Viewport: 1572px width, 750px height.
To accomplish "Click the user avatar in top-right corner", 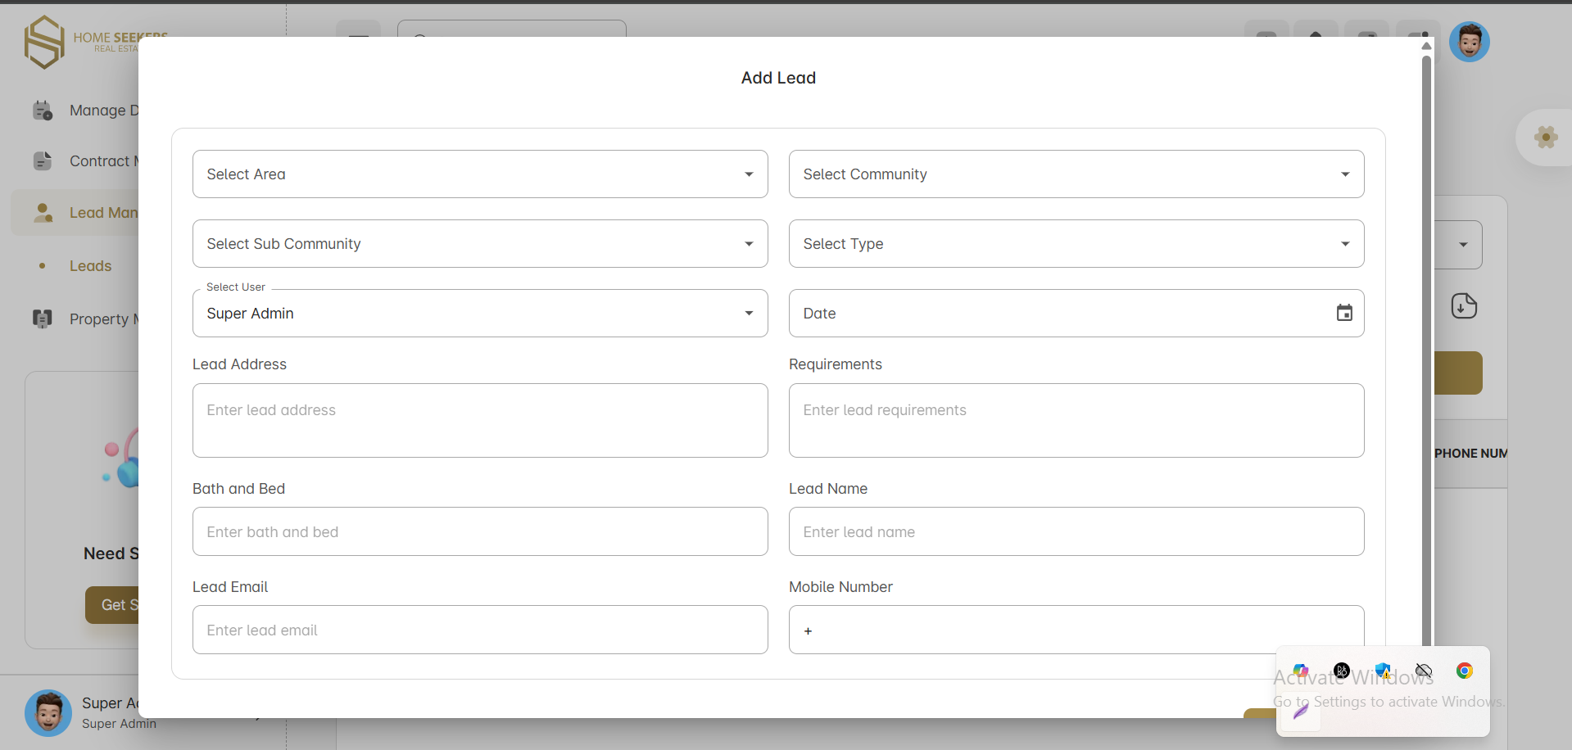I will (1469, 42).
